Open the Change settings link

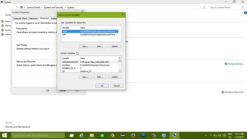235,64
